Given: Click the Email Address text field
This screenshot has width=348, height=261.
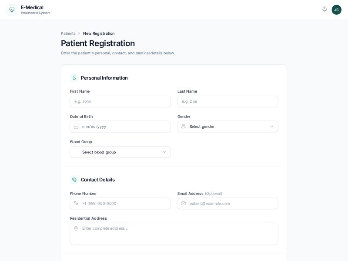Looking at the screenshot, I should tap(231, 204).
